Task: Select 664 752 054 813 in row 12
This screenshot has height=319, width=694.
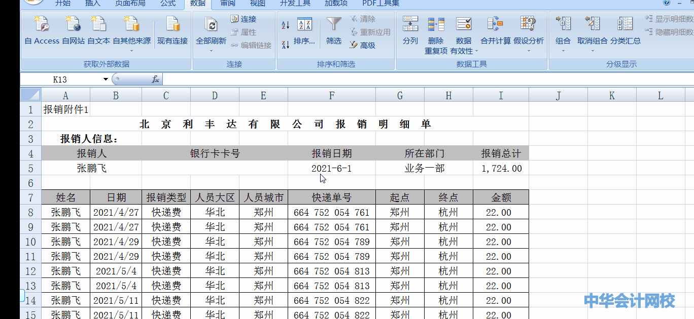Action: 332,271
